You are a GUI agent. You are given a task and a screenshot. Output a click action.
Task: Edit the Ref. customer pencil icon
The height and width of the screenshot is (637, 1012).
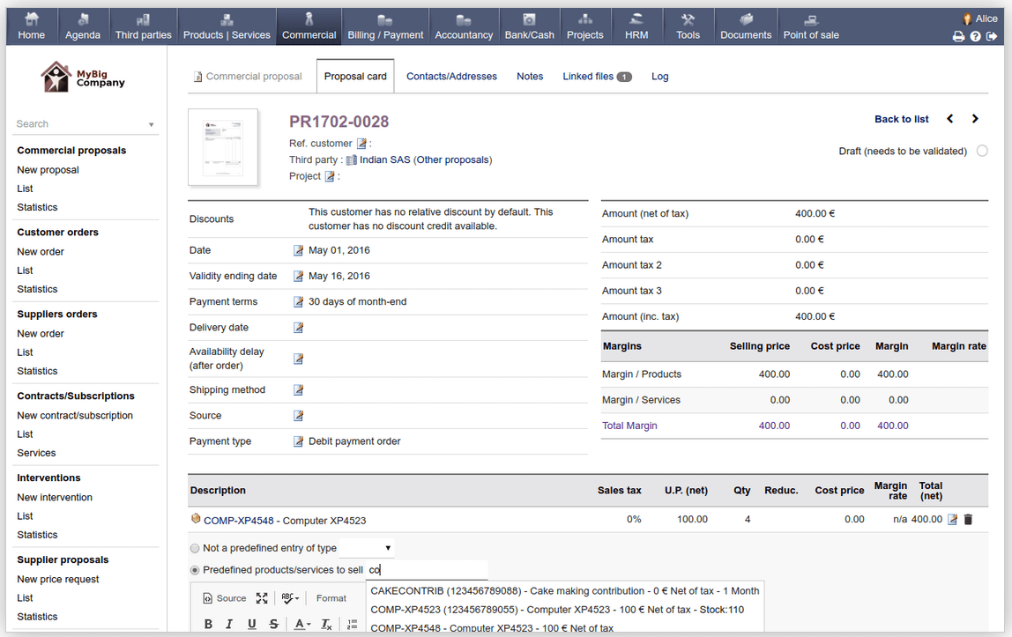[x=361, y=143]
